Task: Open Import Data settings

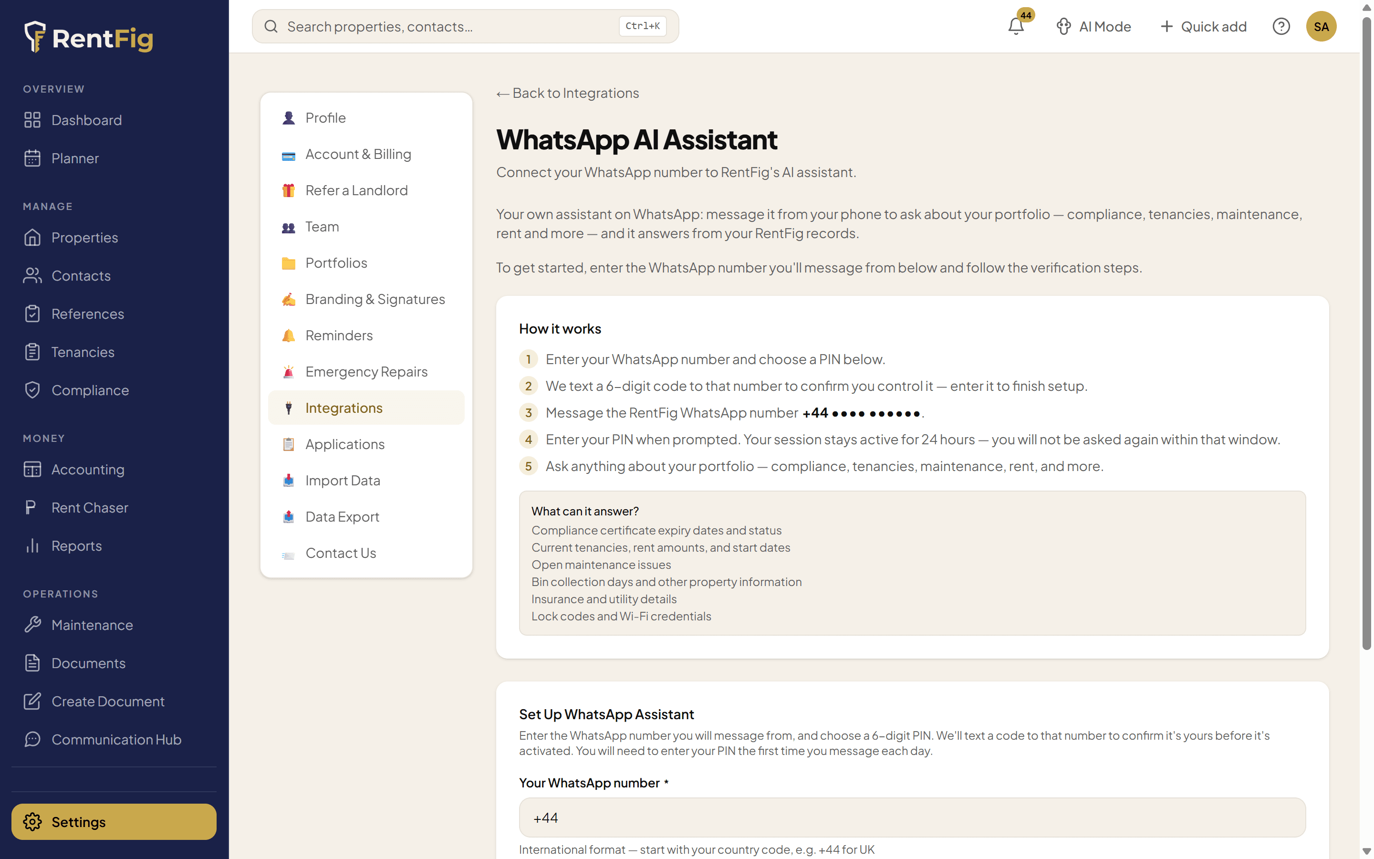Action: [366, 481]
